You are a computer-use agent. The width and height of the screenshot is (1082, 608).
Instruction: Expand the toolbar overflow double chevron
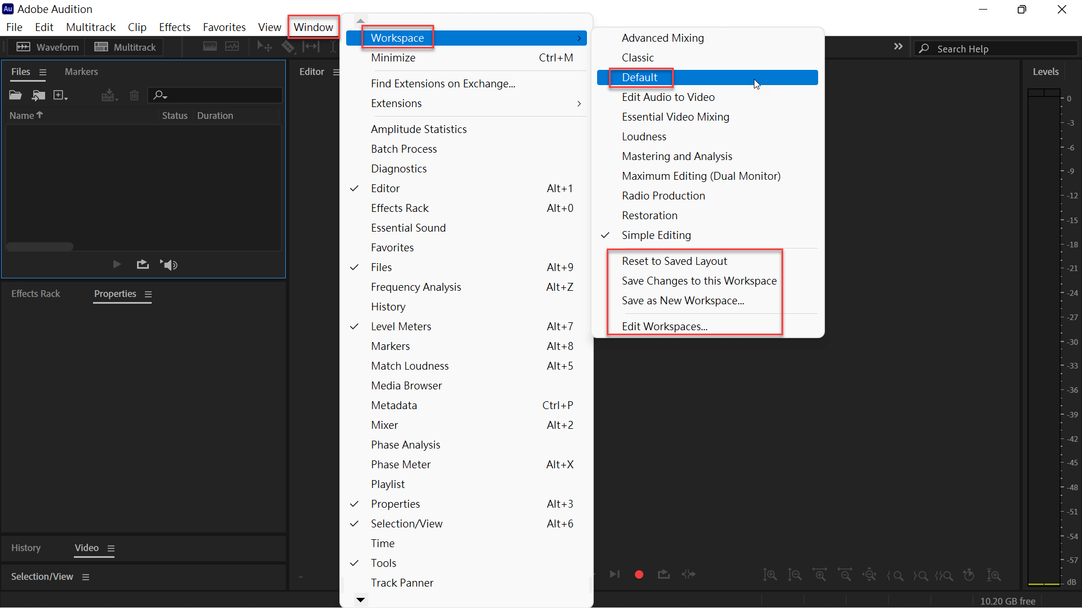coord(898,46)
